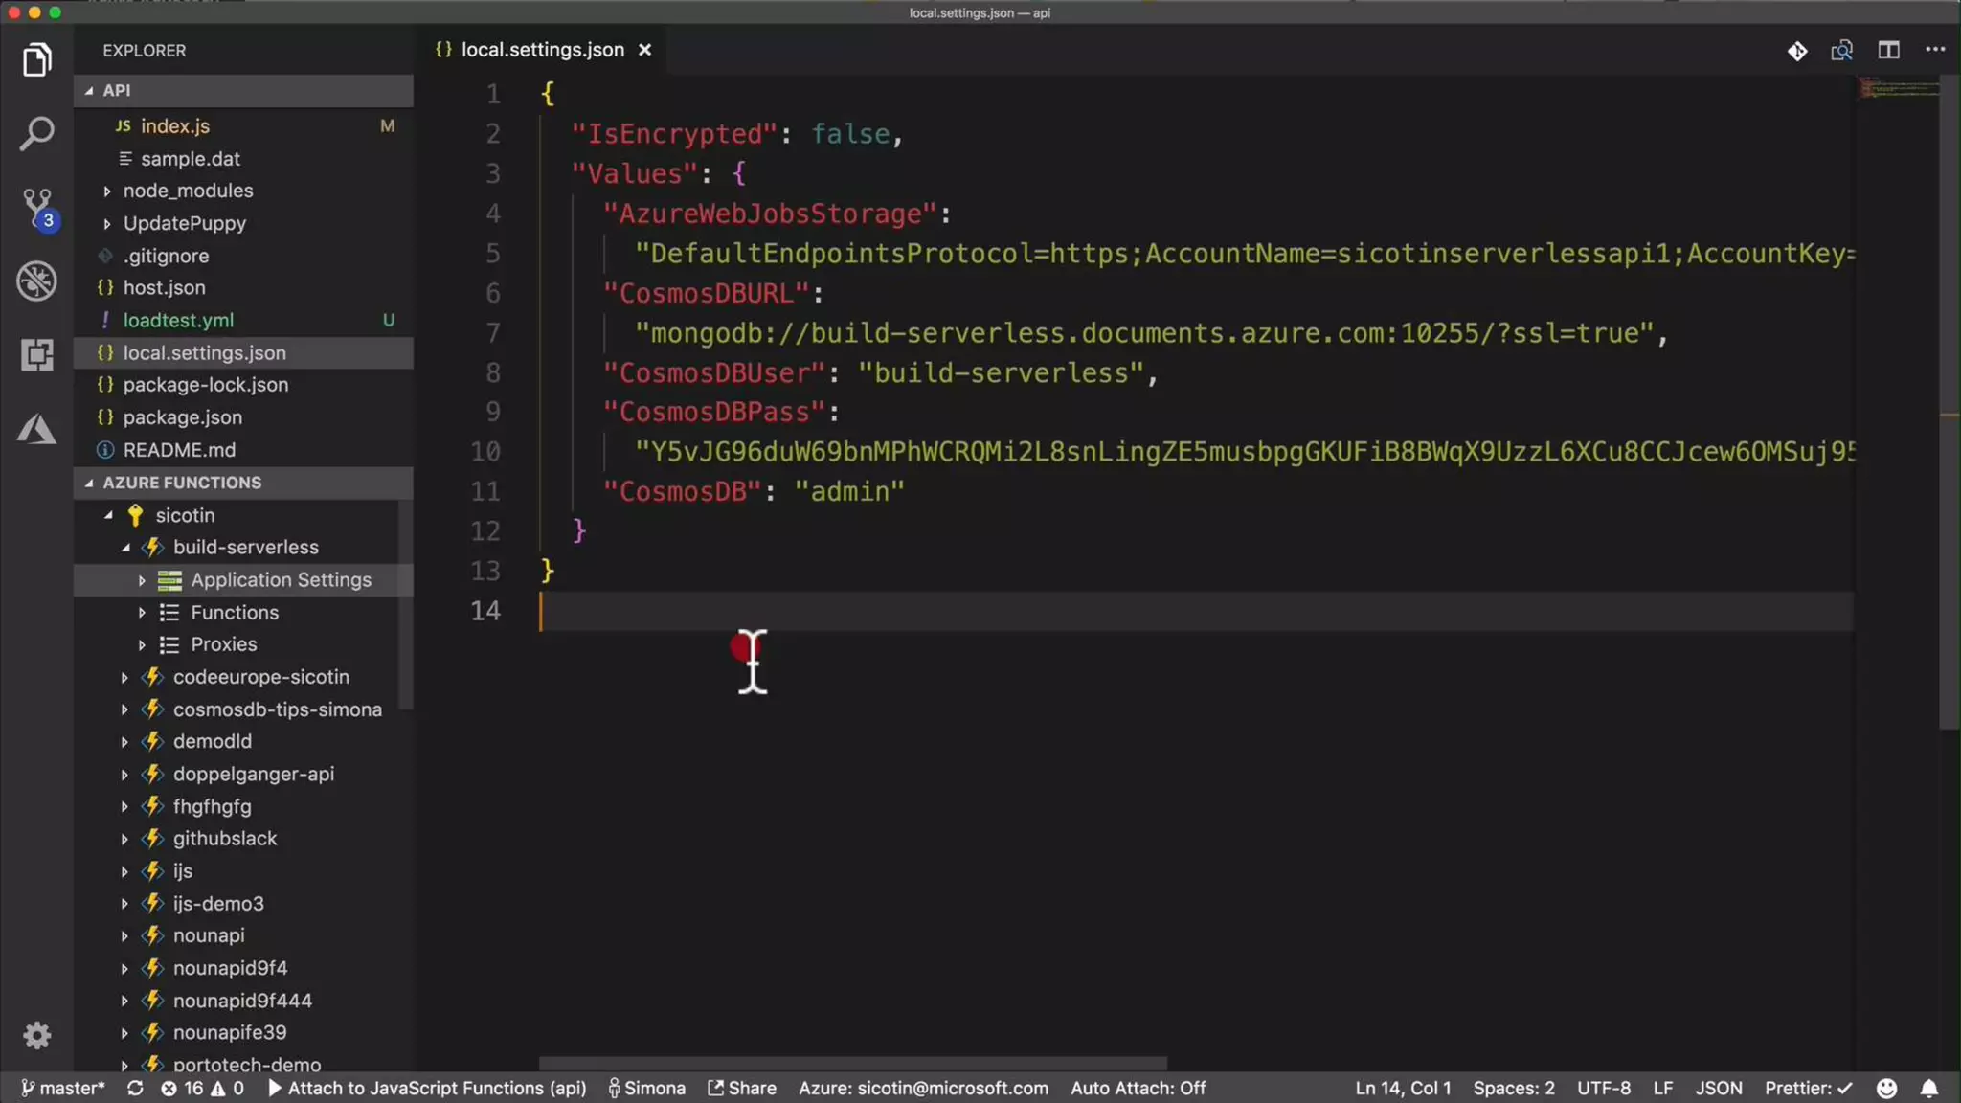Viewport: 1961px width, 1103px height.
Task: Toggle Auto Attach: Off in status bar
Action: click(1138, 1089)
